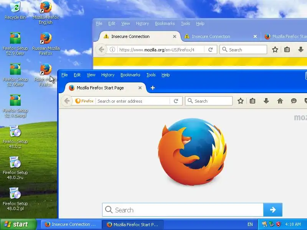Click bookmark star in background Firefox window
Image resolution: width=307 pixels, height=230 pixels.
(275, 50)
